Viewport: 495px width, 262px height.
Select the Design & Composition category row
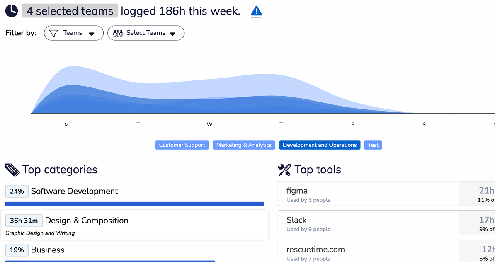pos(134,225)
